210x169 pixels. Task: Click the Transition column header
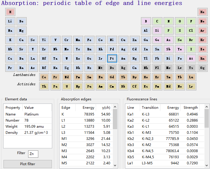point(150,107)
